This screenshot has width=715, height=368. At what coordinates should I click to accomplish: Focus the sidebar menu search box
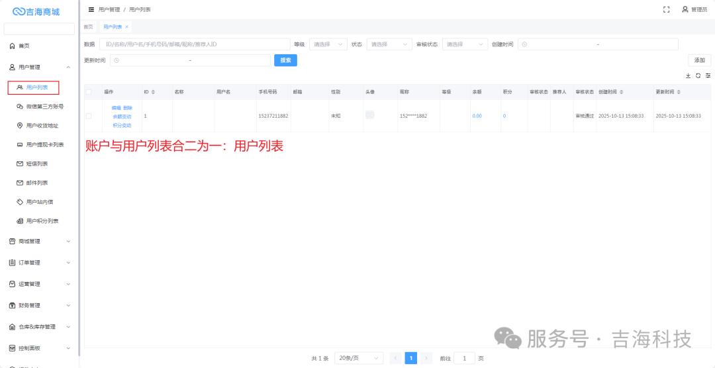(39, 28)
